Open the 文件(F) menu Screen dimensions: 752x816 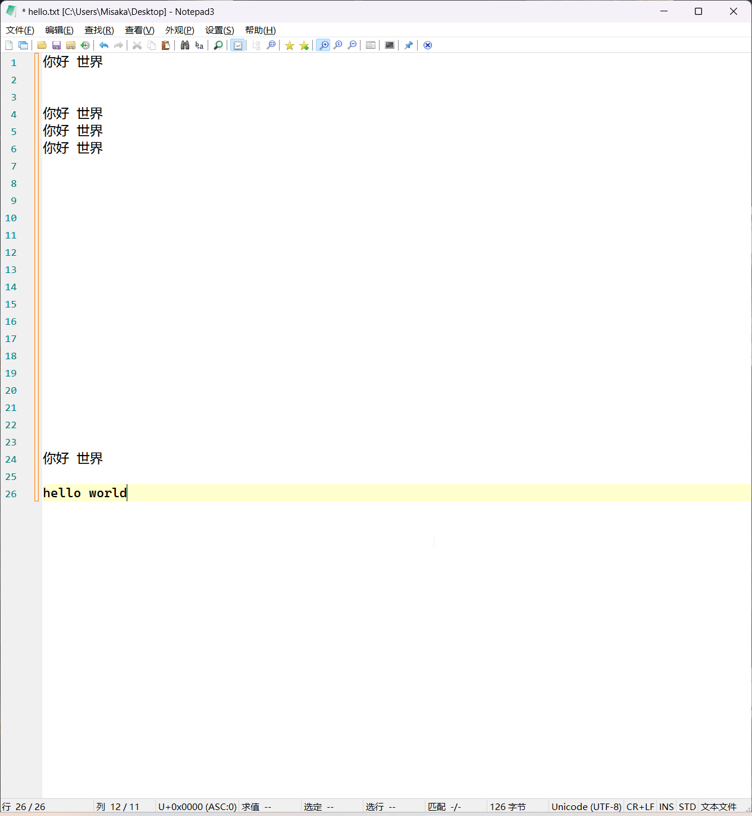coord(20,30)
